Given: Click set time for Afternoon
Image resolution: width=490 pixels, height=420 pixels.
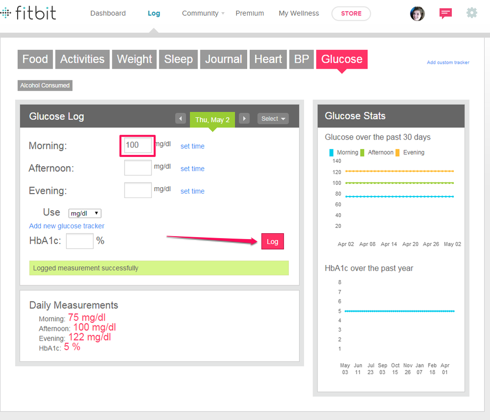Looking at the screenshot, I should (192, 169).
